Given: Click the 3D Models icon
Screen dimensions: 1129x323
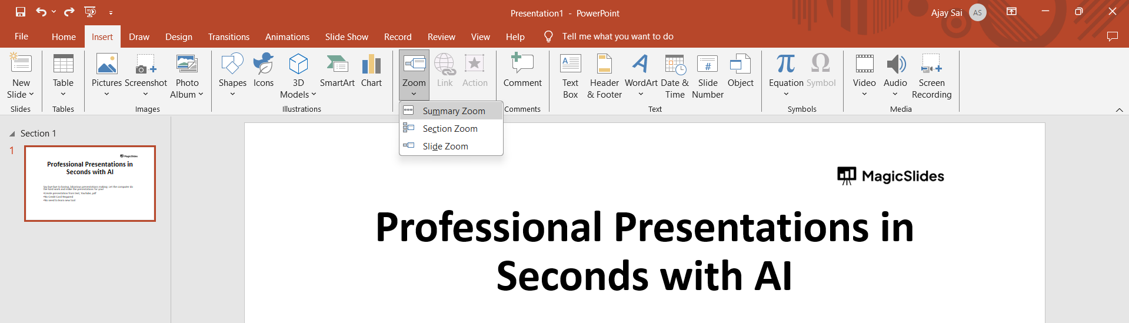Looking at the screenshot, I should point(298,64).
